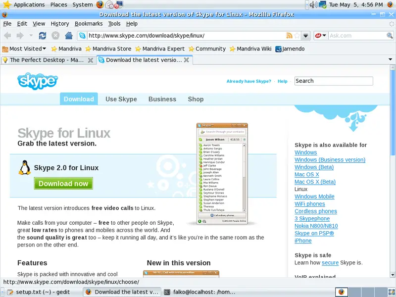Click the search magnifier icon
The height and width of the screenshot is (297, 396).
pyautogui.click(x=390, y=36)
